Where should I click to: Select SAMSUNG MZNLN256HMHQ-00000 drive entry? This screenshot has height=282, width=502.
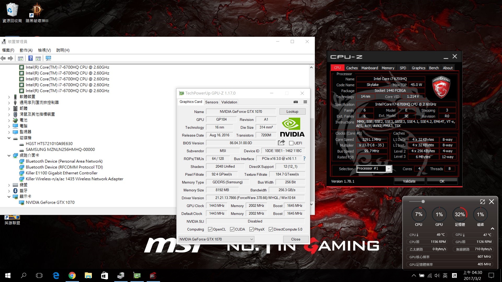click(60, 150)
